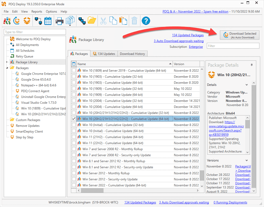
Task: Uncheck Win 10 (20H2/21H1/21H2/22H2) Cumulative Update (64-bit)
Action: coord(74,119)
